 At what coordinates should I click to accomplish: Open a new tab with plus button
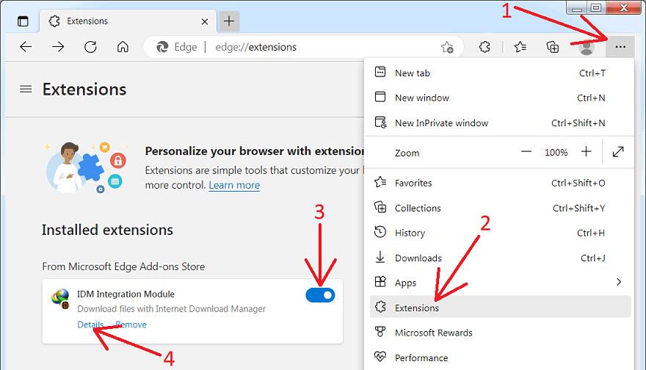[229, 21]
